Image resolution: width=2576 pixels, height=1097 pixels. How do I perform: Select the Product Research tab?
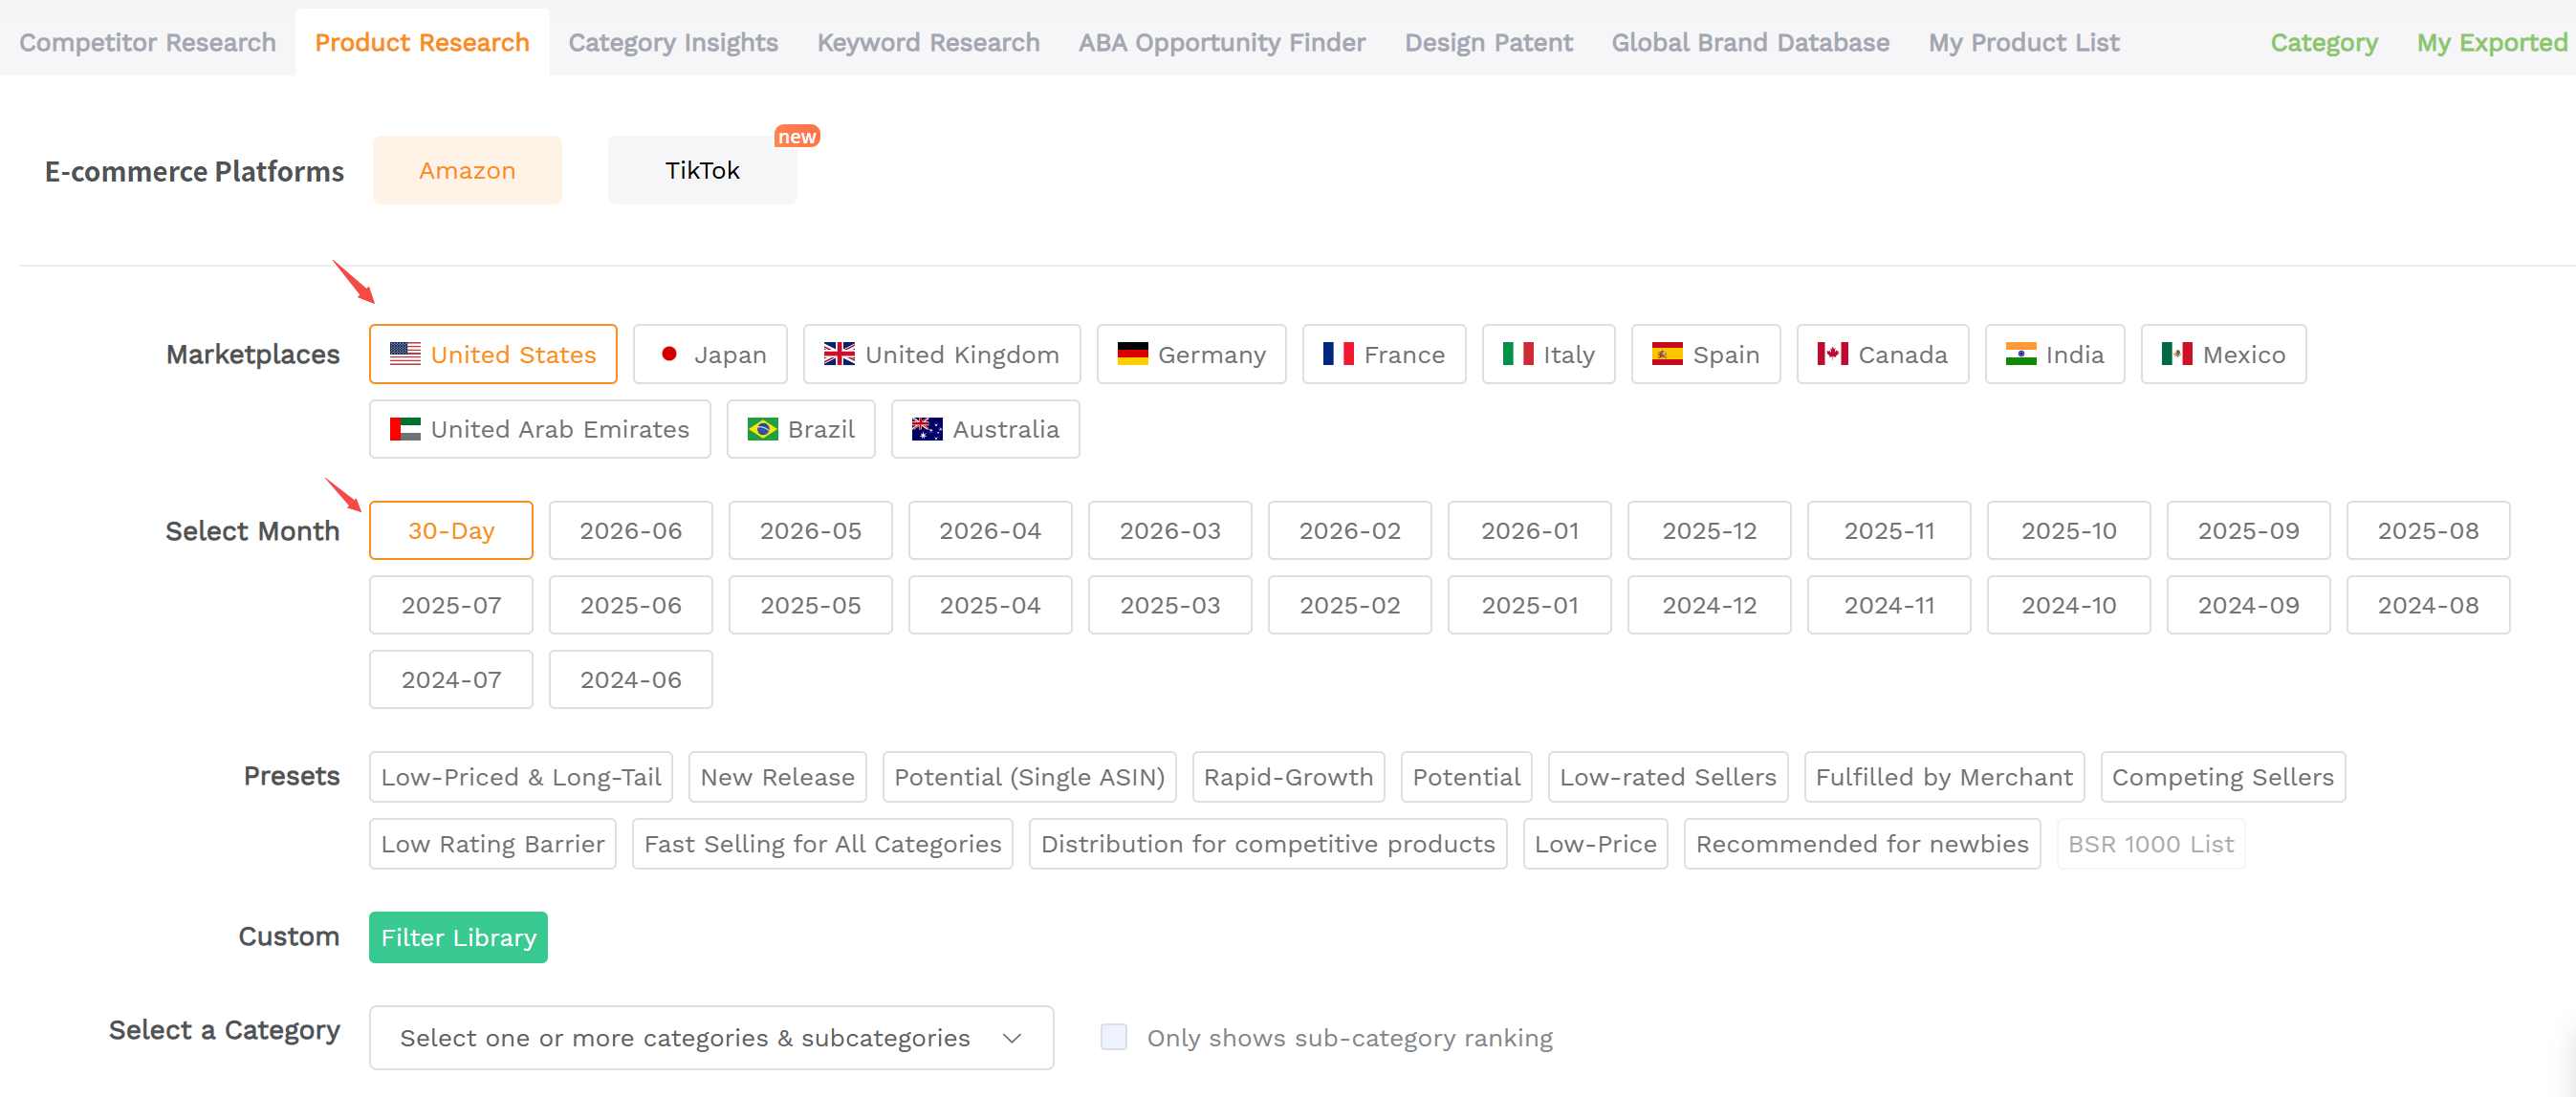[x=422, y=43]
